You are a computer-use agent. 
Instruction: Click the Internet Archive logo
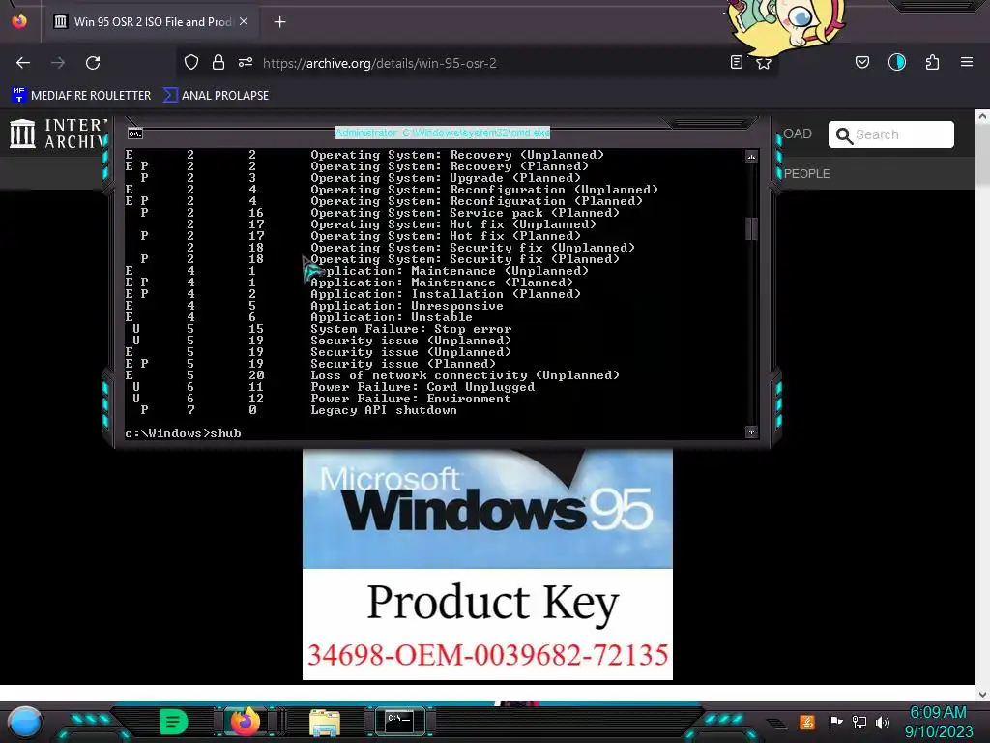[59, 134]
